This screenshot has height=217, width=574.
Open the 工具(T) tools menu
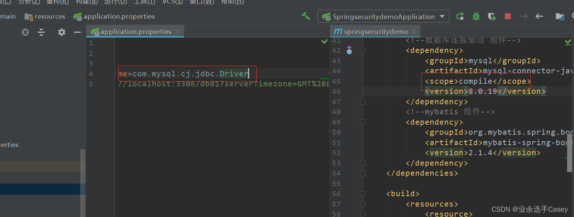(x=144, y=2)
